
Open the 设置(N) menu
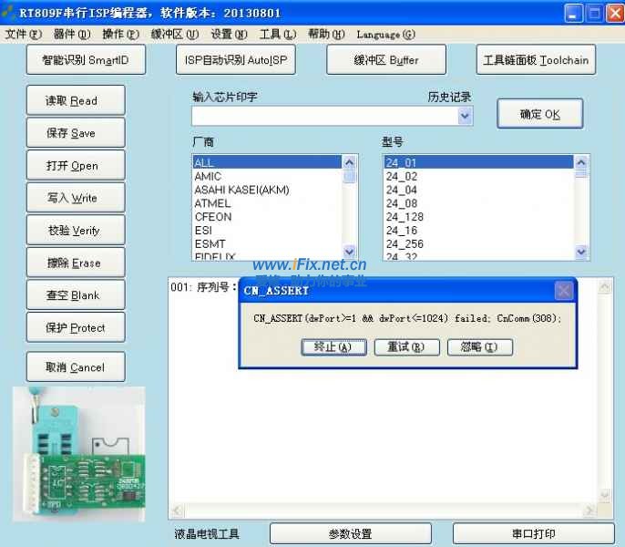pos(230,35)
